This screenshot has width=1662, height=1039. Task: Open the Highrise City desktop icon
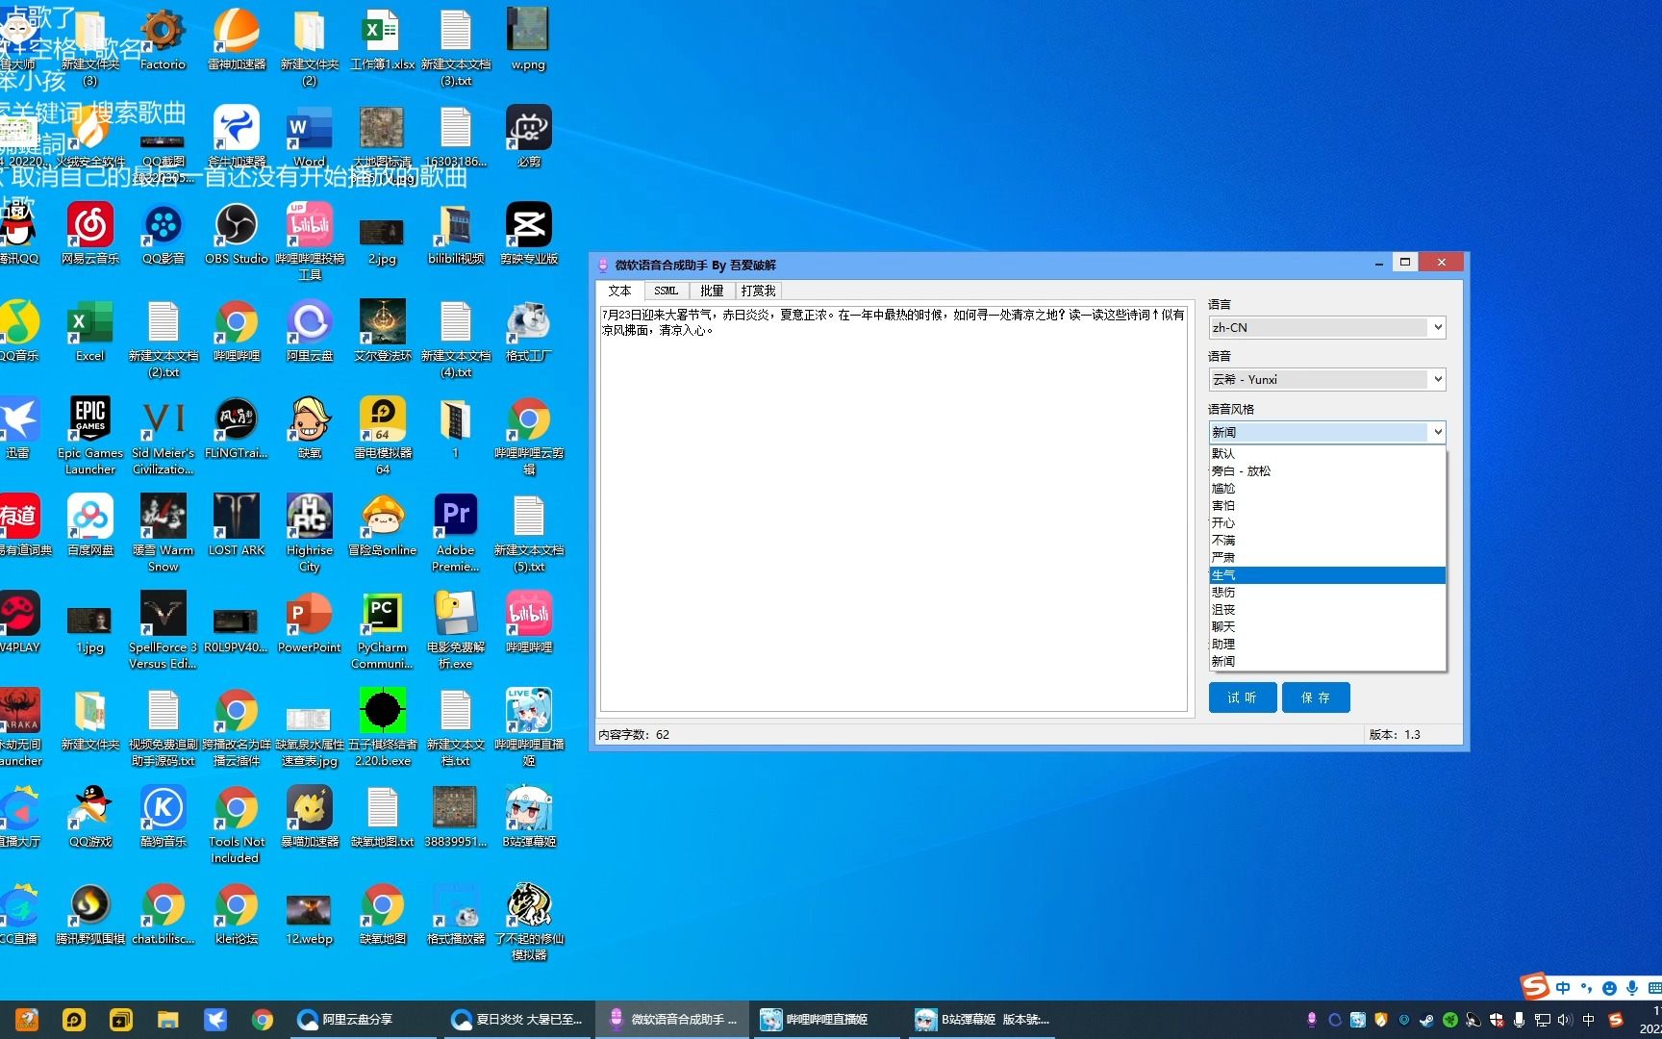[x=310, y=533]
